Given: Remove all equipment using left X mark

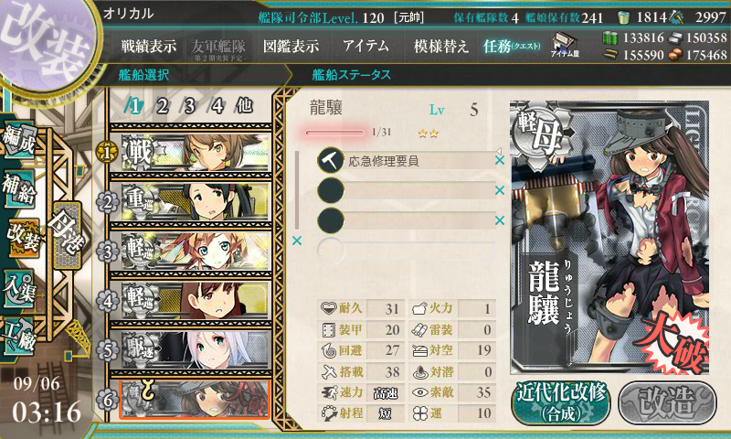Looking at the screenshot, I should tap(297, 241).
